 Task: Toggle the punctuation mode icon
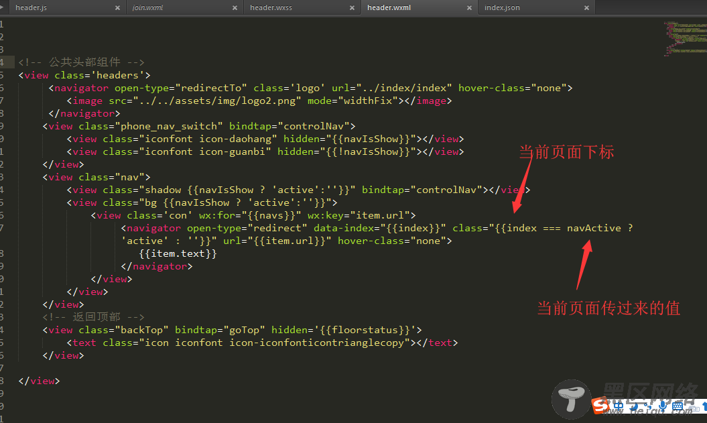pos(647,406)
